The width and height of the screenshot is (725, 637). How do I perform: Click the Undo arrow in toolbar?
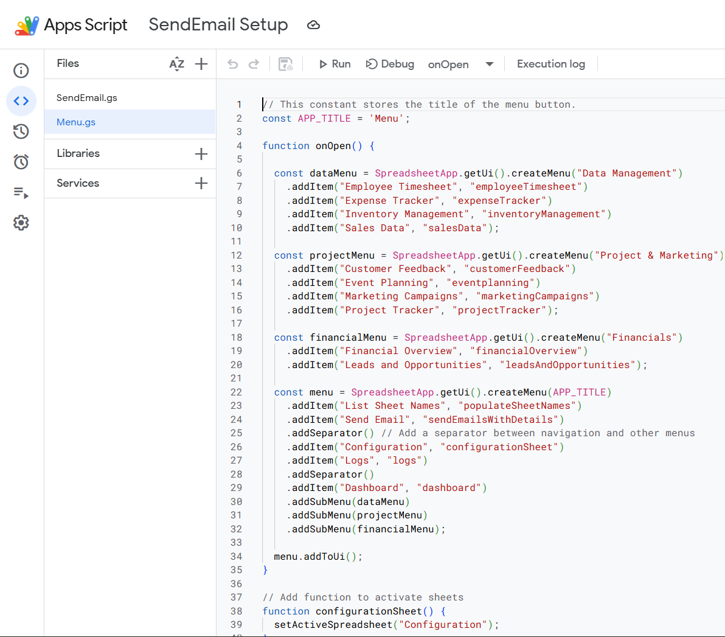[x=232, y=64]
